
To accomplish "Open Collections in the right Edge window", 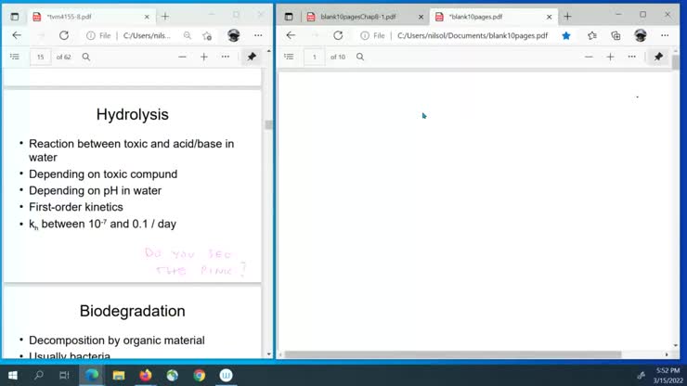I will 616,35.
